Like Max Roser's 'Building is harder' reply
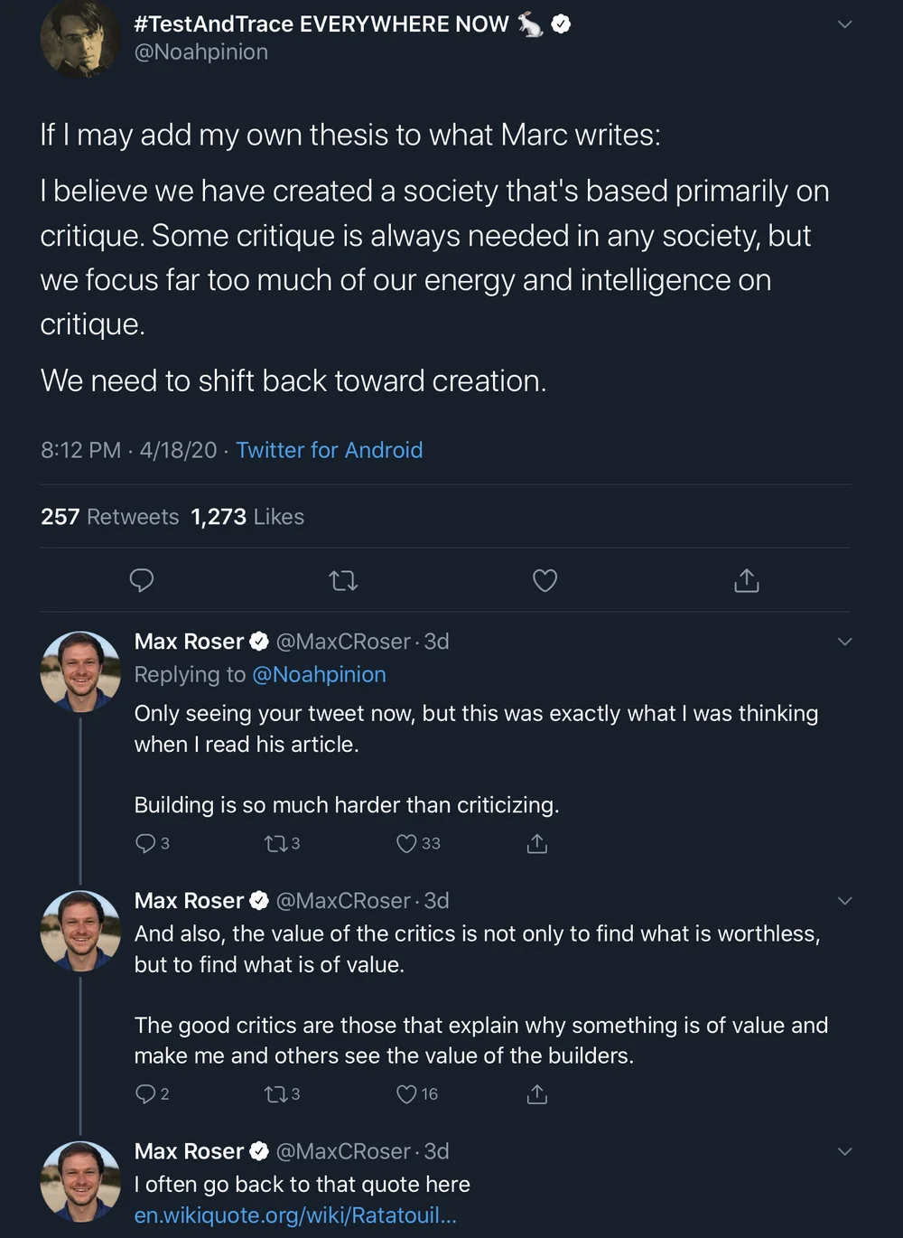Viewport: 903px width, 1238px height. [x=407, y=843]
